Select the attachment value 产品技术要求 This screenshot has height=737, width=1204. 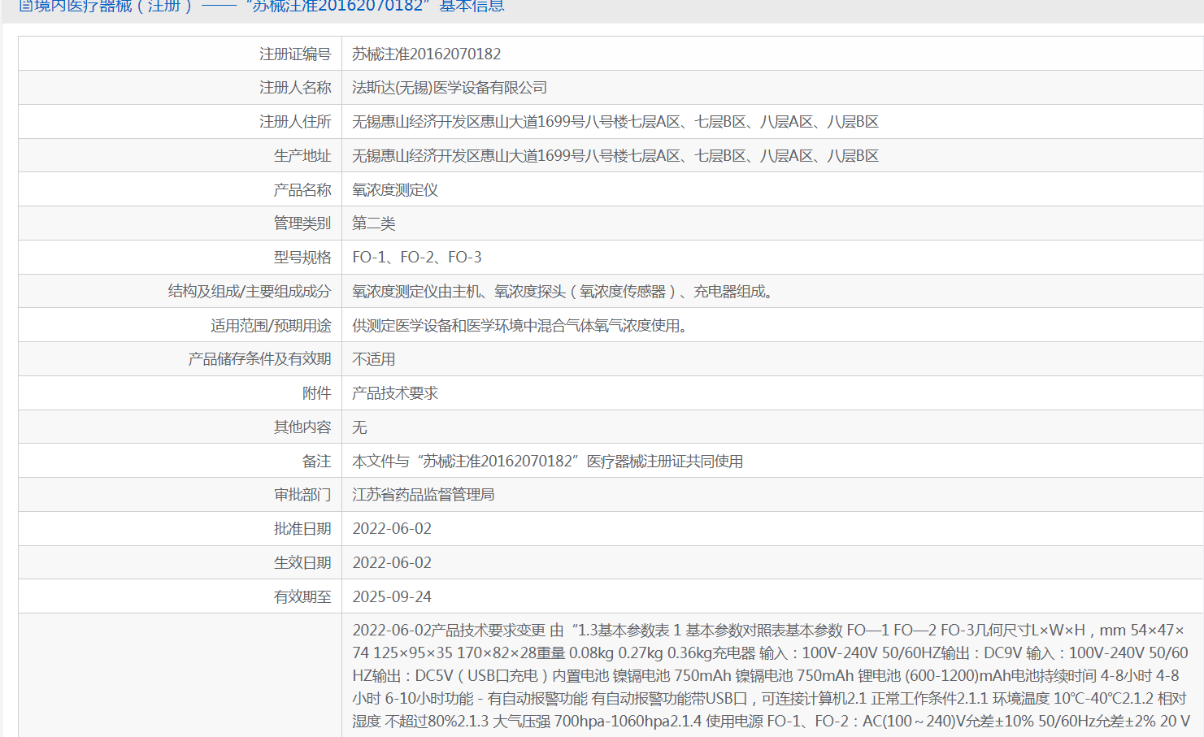pos(395,393)
